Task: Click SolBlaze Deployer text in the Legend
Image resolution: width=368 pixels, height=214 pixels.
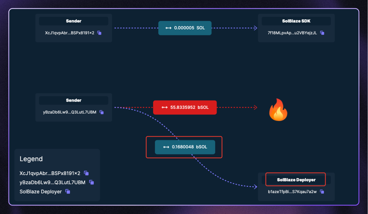Action: (x=41, y=192)
